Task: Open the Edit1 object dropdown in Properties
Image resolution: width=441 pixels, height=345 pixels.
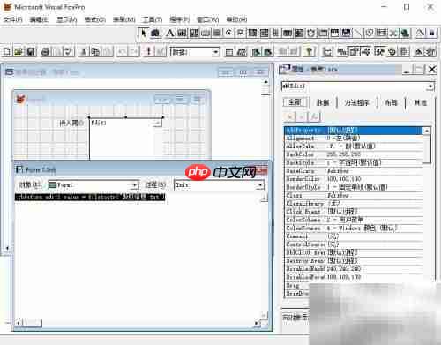Action: pos(430,86)
